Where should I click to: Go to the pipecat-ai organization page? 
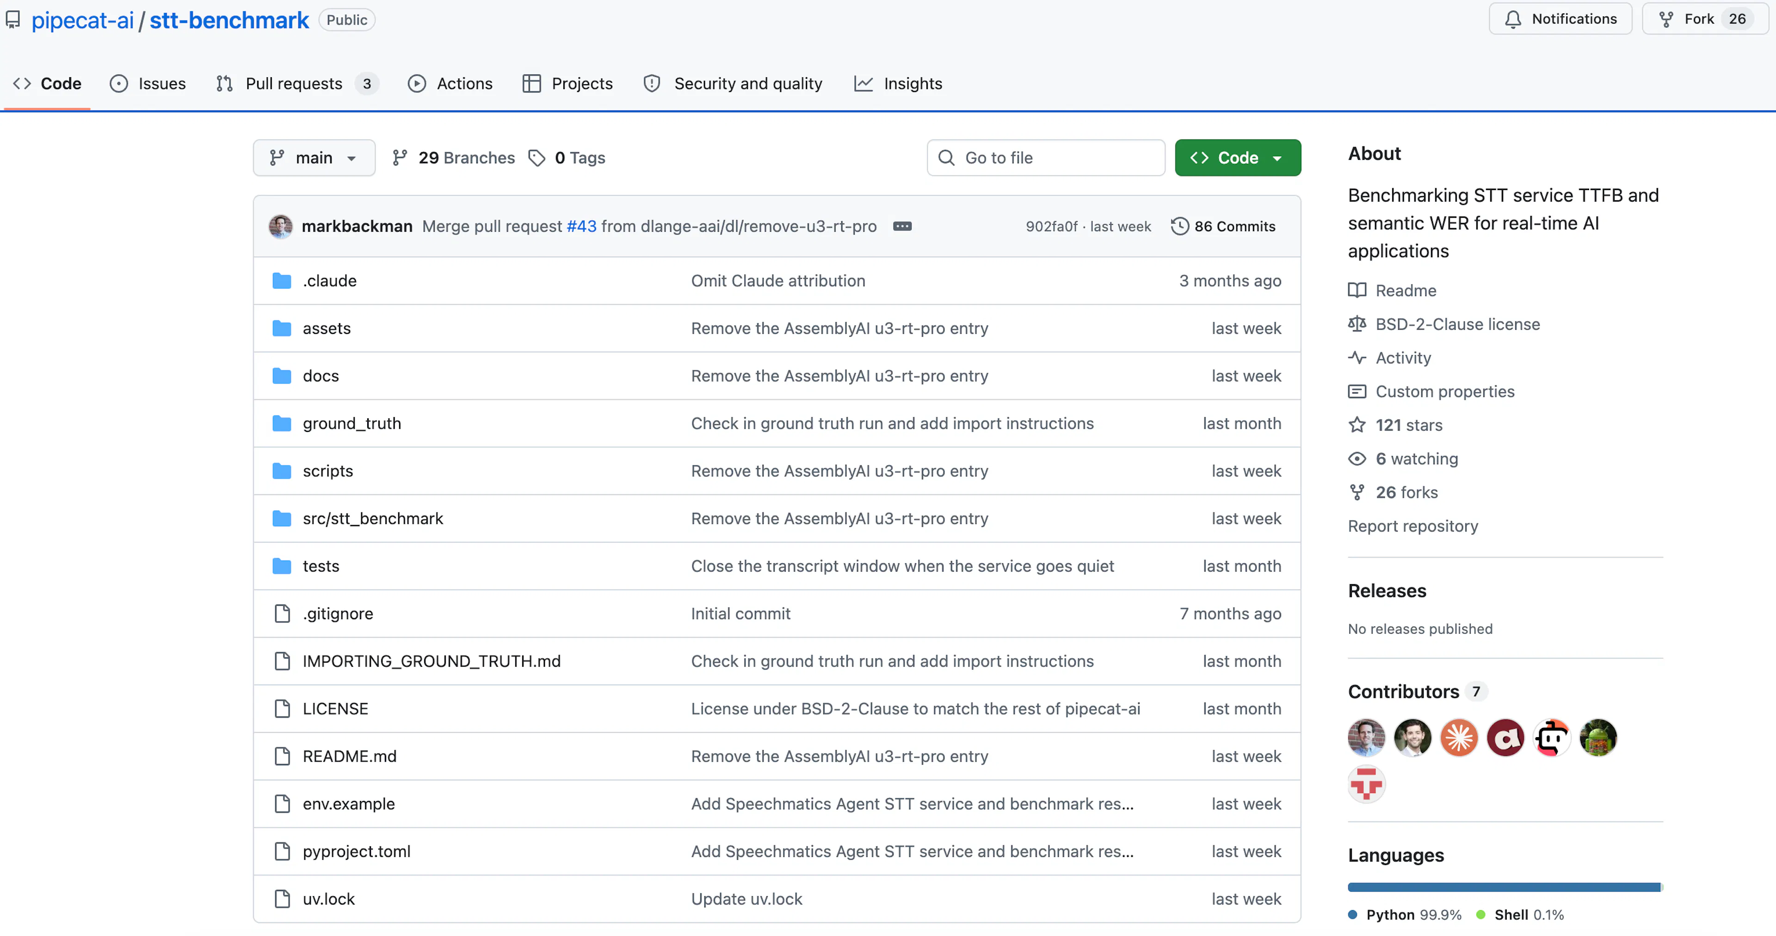coord(83,20)
